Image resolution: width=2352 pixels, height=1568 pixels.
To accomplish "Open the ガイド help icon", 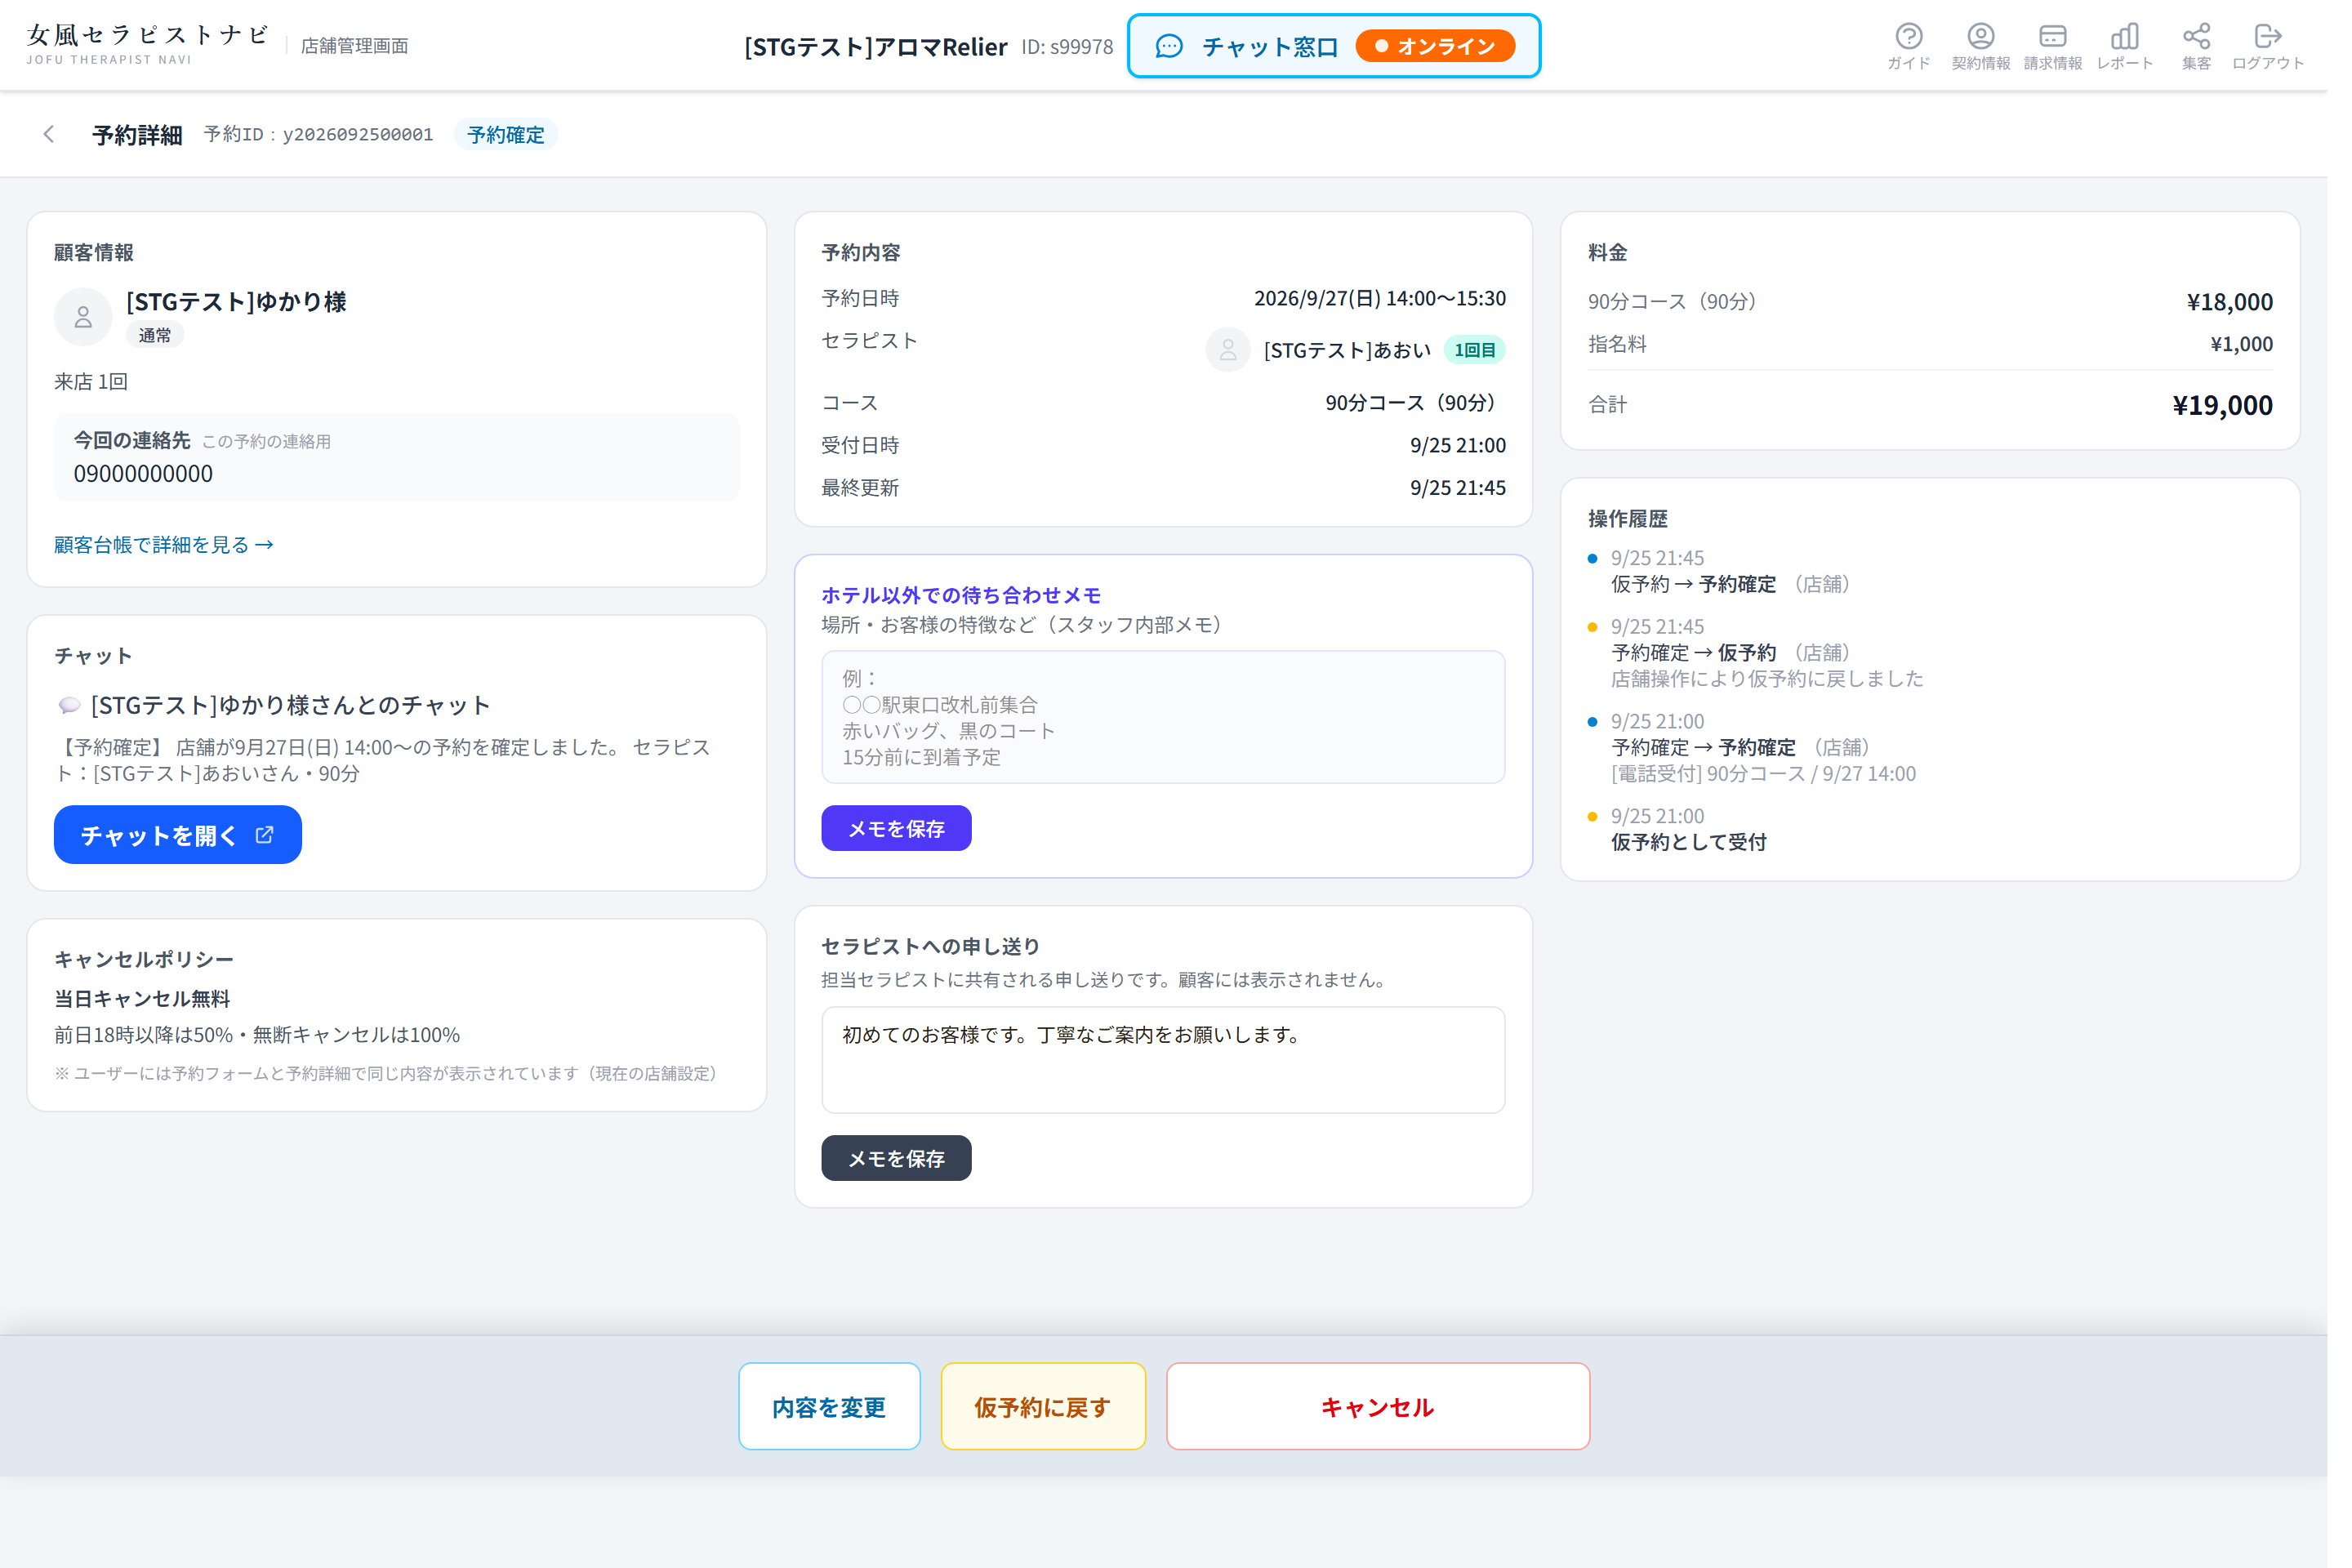I will [x=1928, y=46].
